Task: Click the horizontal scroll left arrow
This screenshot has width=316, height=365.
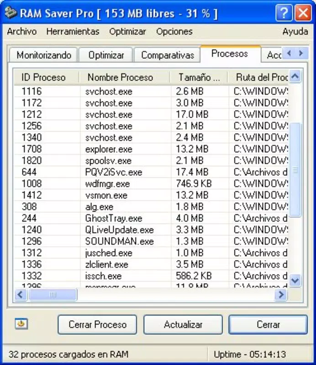Action: 21,295
